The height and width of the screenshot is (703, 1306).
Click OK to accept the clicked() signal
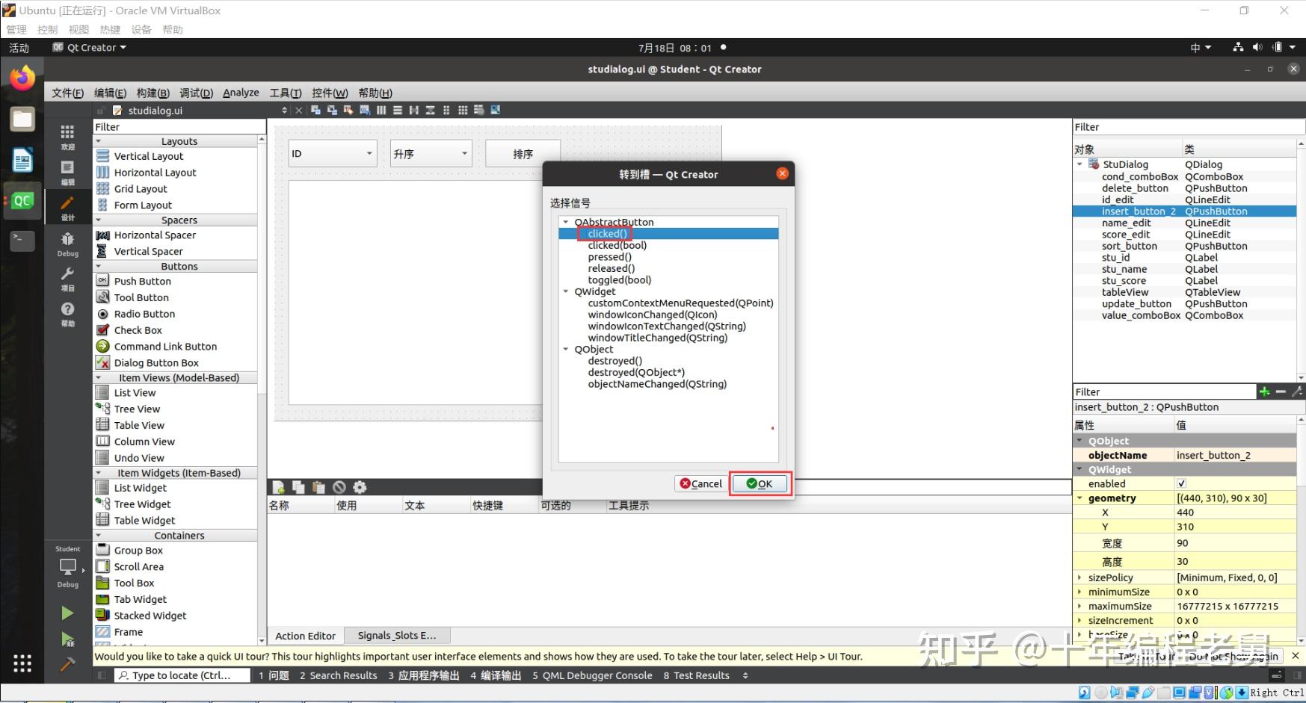point(760,483)
